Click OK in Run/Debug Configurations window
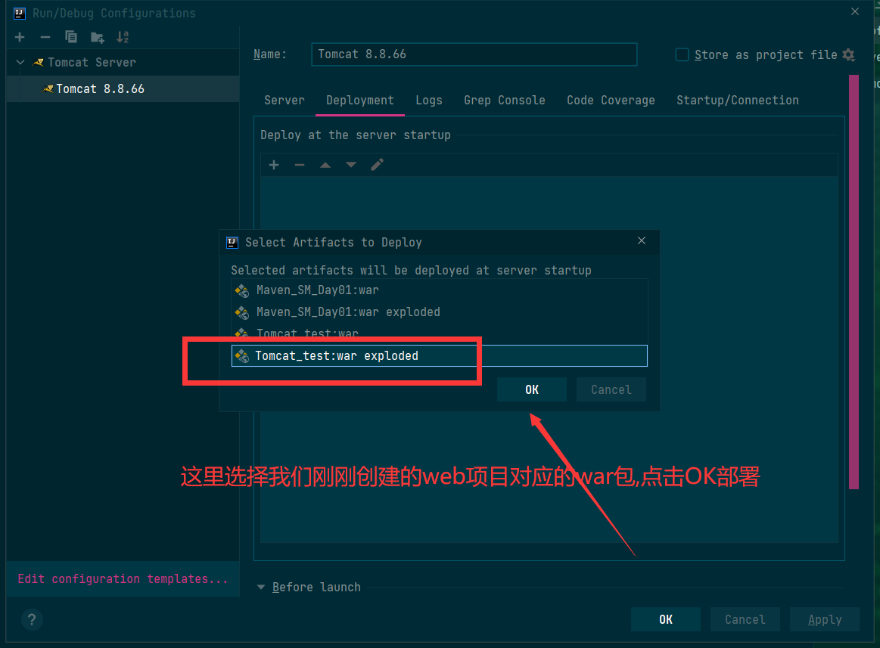Viewport: 880px width, 648px height. tap(666, 619)
